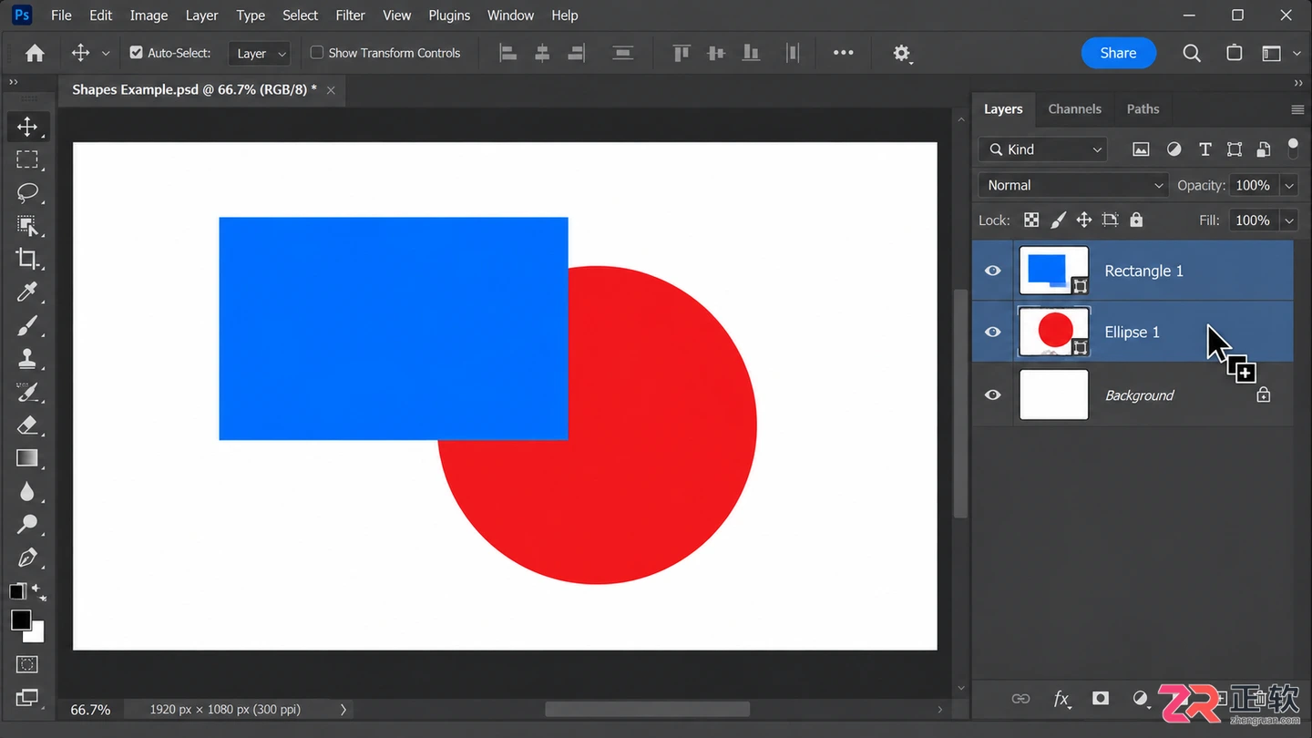Select the Pen tool
Viewport: 1312px width, 738px height.
coord(27,558)
